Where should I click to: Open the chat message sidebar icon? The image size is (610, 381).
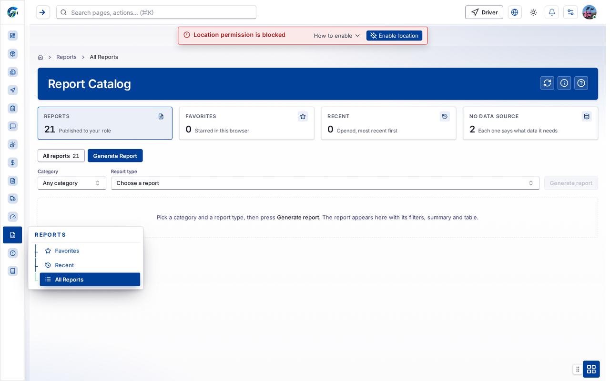tap(13, 126)
